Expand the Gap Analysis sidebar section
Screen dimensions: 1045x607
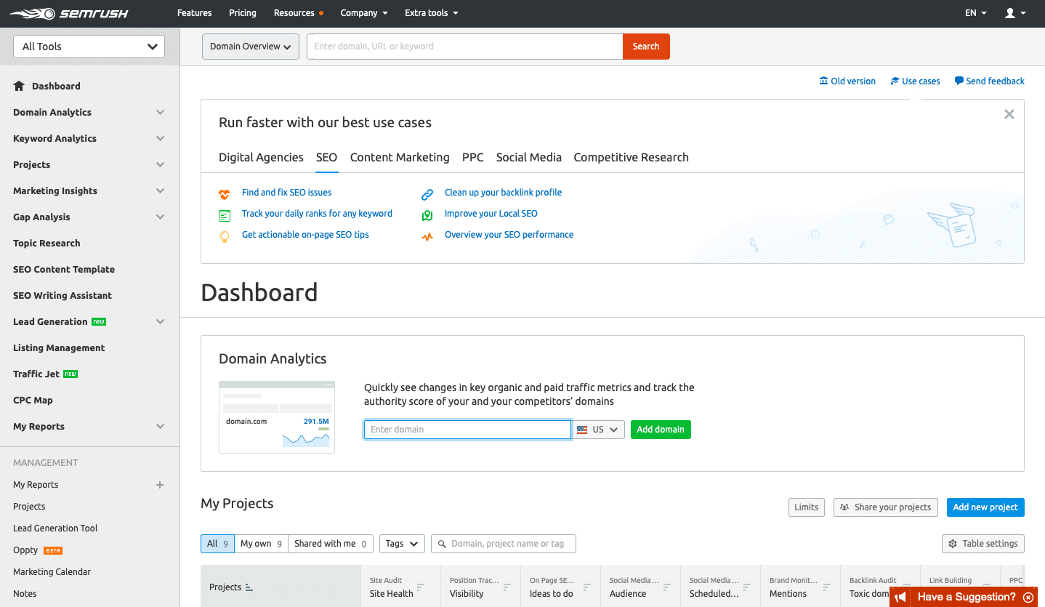[160, 217]
